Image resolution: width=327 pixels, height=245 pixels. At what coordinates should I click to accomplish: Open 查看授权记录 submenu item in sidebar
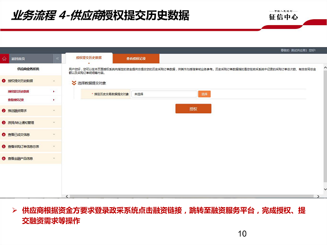tap(16, 100)
